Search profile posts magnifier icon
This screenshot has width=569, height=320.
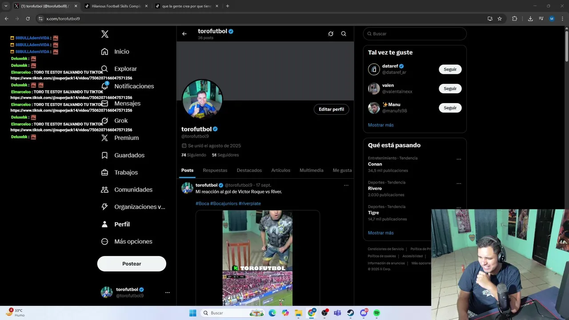tap(344, 34)
